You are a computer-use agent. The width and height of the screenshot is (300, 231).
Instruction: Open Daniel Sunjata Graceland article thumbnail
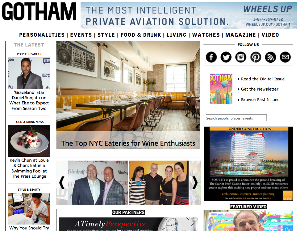click(29, 73)
